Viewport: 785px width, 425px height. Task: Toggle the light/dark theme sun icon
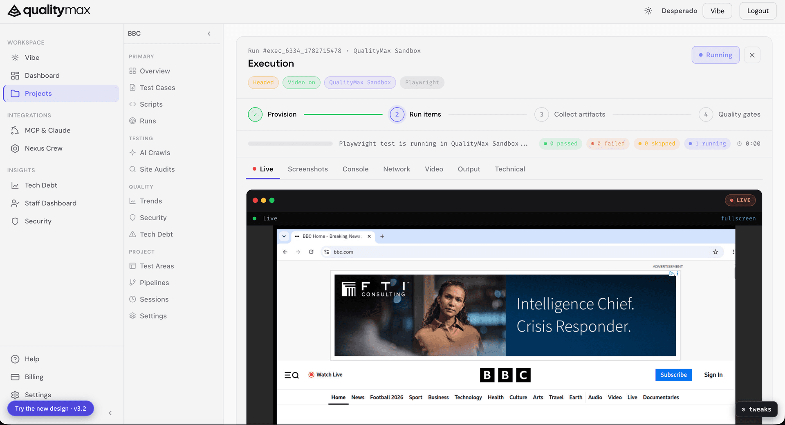click(x=648, y=11)
